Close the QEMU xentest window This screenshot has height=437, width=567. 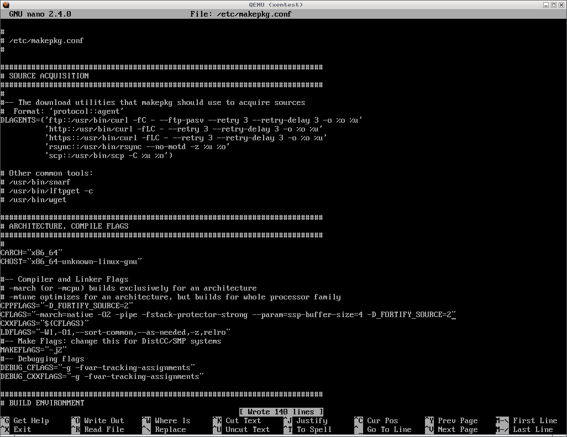(561, 4)
